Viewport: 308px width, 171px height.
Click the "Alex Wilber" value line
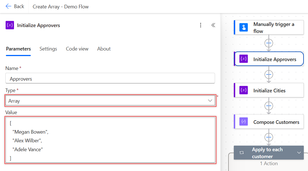(27, 141)
